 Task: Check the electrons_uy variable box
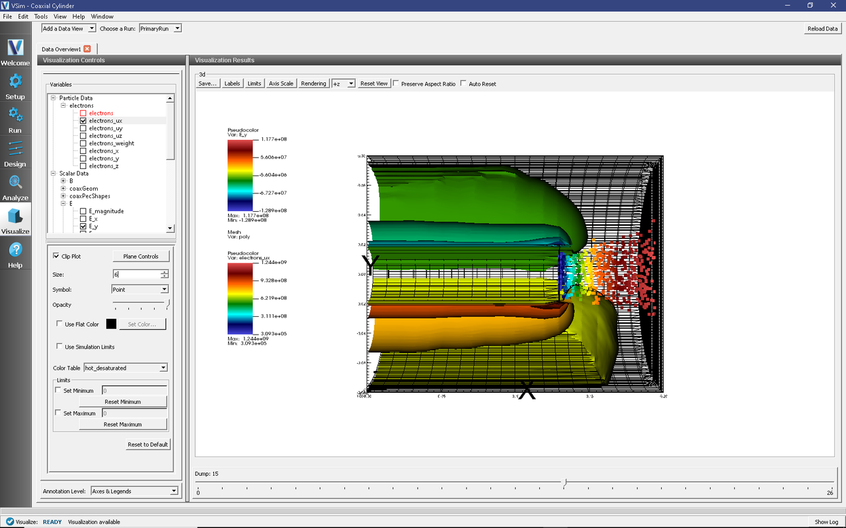pos(83,129)
